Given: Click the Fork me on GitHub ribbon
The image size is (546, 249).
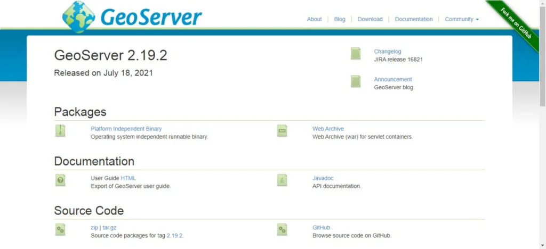Looking at the screenshot, I should (x=516, y=23).
